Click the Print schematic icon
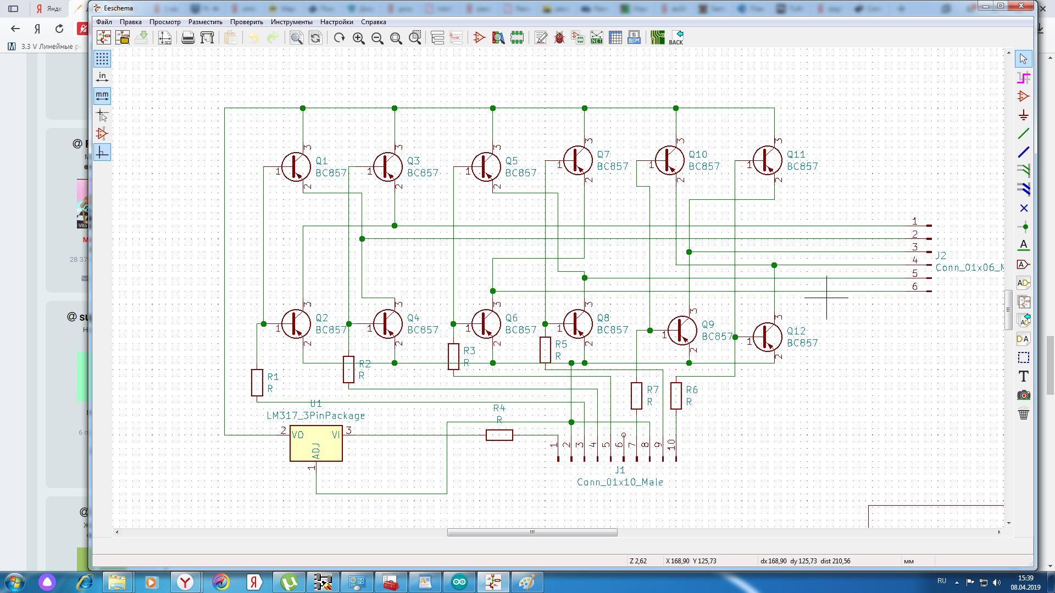This screenshot has width=1055, height=593. click(188, 37)
